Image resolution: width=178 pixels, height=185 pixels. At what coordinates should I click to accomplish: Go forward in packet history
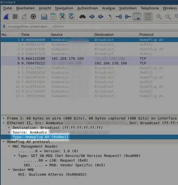pos(101,16)
